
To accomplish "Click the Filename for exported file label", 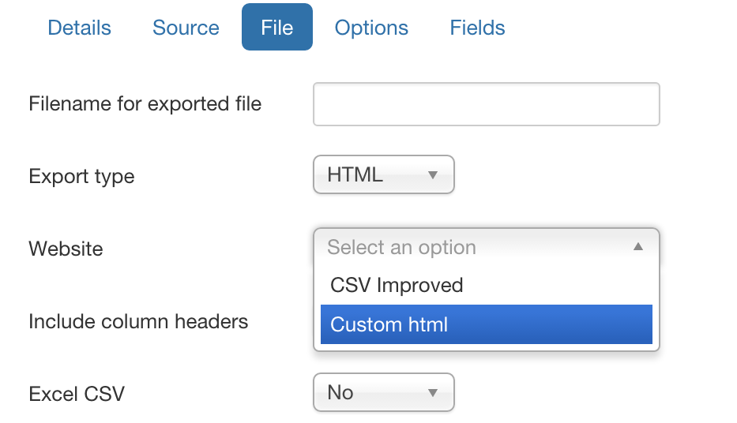I will pos(145,104).
